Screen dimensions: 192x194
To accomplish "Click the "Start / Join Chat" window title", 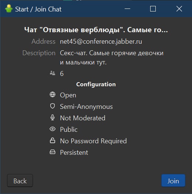I will pyautogui.click(x=38, y=9).
